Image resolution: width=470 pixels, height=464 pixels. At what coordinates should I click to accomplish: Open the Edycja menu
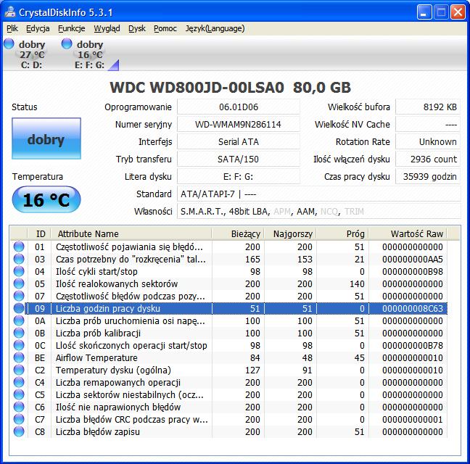[x=38, y=28]
